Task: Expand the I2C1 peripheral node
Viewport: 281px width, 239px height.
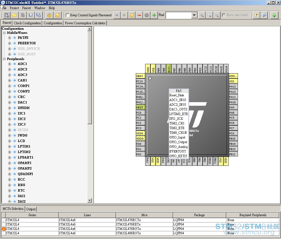Action: [x=9, y=113]
